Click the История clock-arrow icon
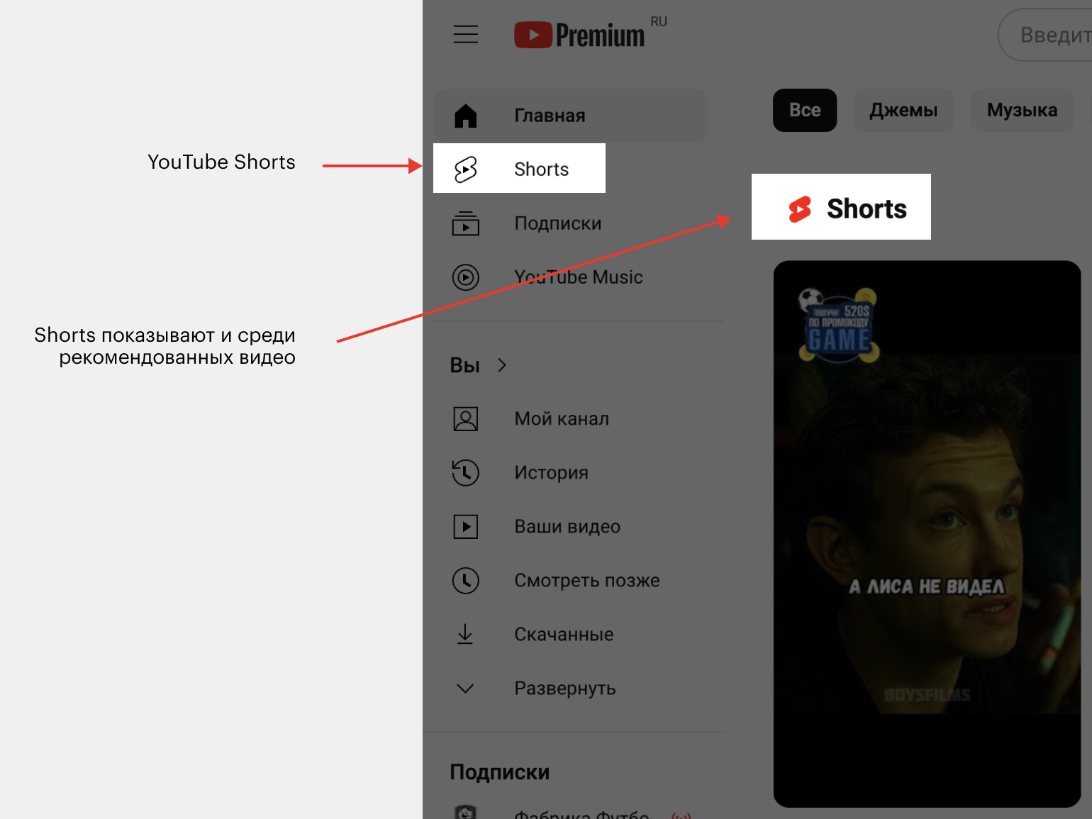 [x=466, y=473]
